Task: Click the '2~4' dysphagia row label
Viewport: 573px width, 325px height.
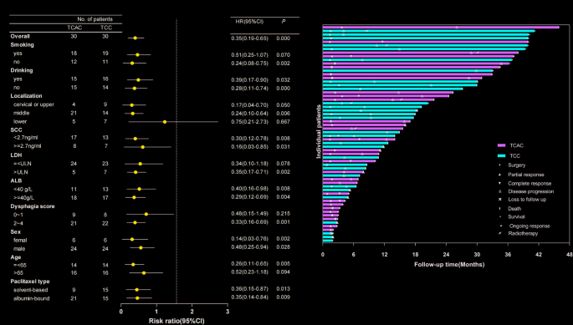Action: (18, 223)
